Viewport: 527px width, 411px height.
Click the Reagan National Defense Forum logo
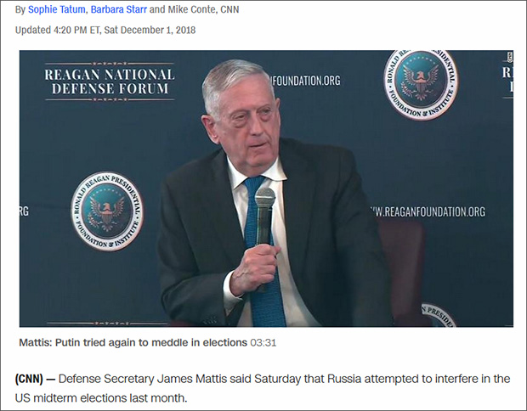pyautogui.click(x=110, y=82)
